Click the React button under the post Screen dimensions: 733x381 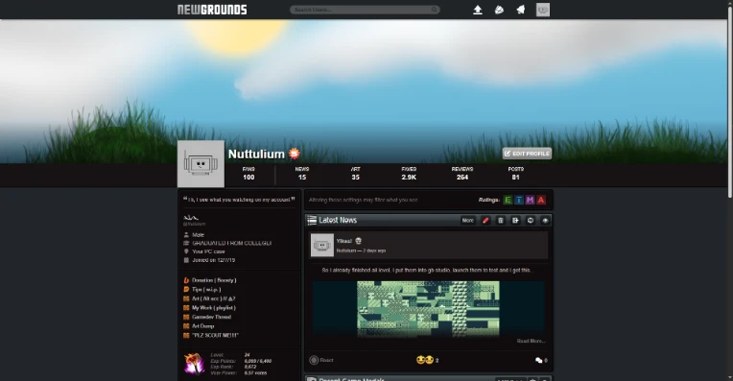click(x=321, y=360)
